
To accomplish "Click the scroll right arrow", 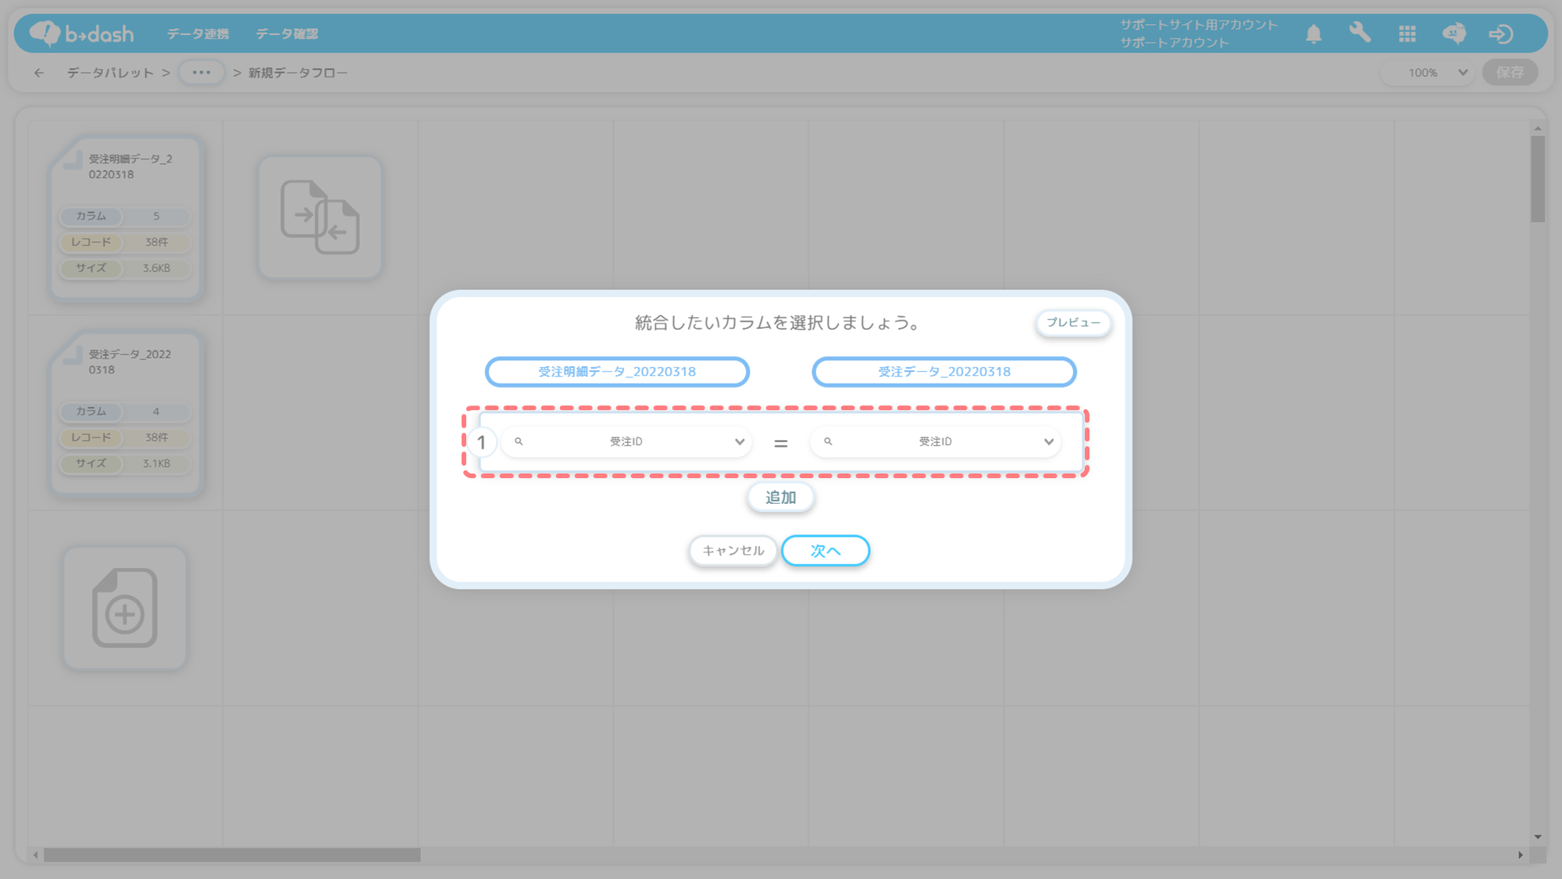I will pyautogui.click(x=1521, y=856).
